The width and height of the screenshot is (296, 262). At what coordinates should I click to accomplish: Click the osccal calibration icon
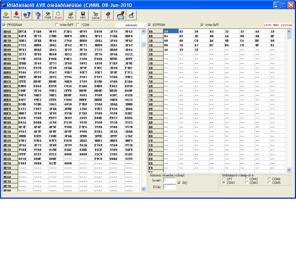(96, 15)
